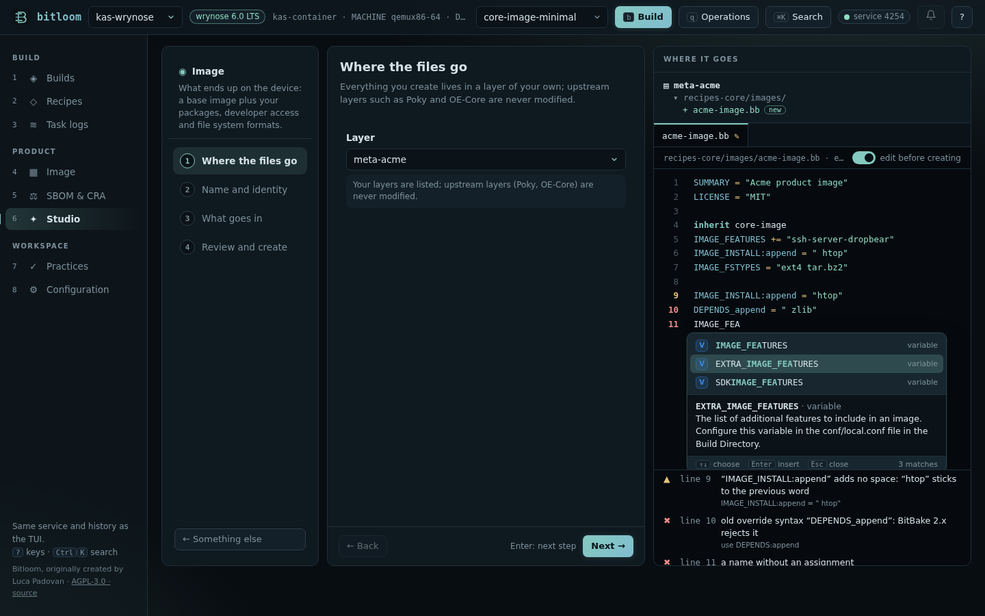Open the help question mark button
The image size is (985, 616).
(962, 17)
